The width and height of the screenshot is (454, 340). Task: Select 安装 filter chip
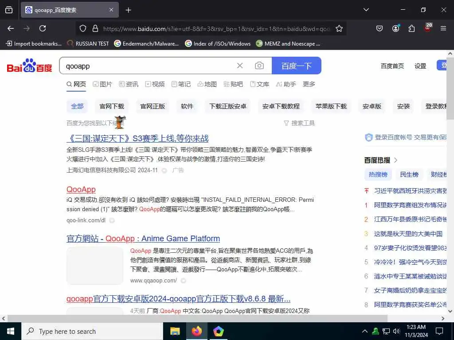[403, 106]
